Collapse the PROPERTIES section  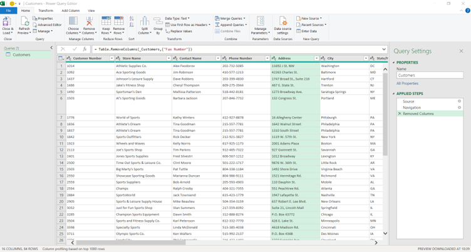(394, 63)
